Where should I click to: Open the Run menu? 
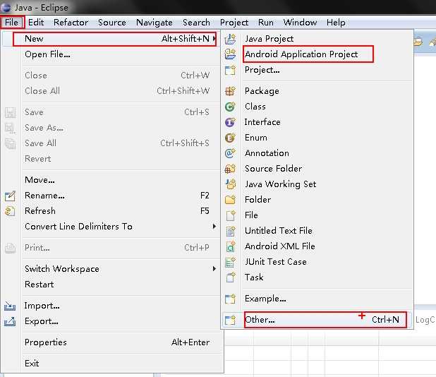[266, 23]
